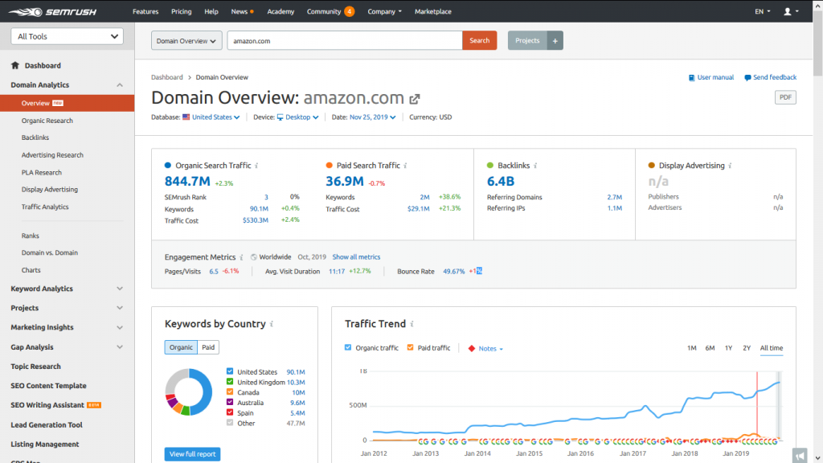Image resolution: width=823 pixels, height=463 pixels.
Task: Click the User manual book icon
Action: coord(692,78)
